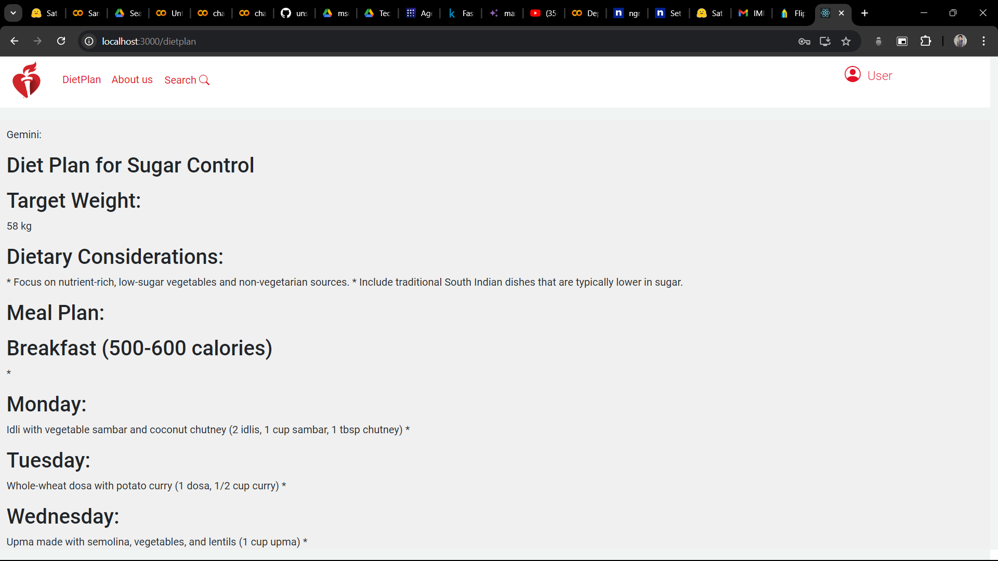Click the User profile avatar icon
Viewport: 998px width, 561px height.
[x=852, y=75]
